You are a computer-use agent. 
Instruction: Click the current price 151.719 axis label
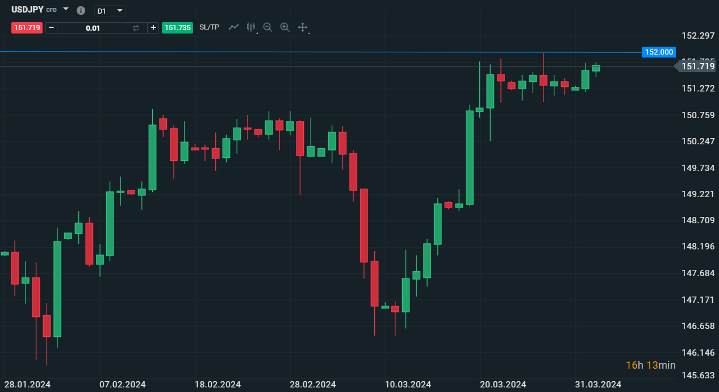tap(697, 66)
